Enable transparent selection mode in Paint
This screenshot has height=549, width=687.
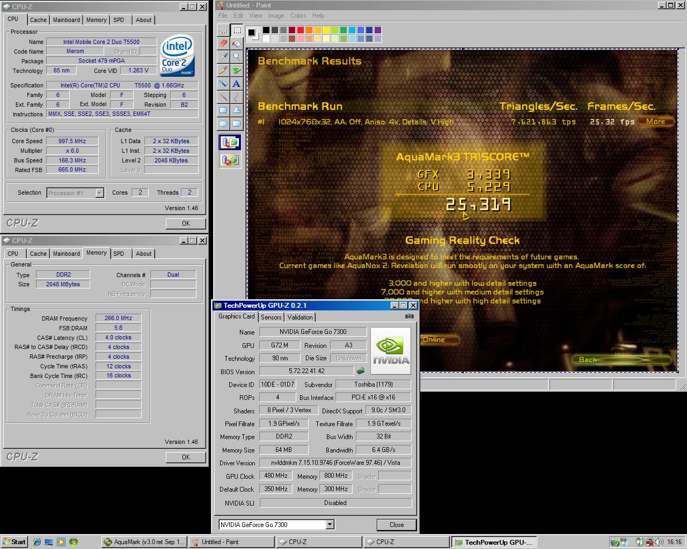click(230, 160)
